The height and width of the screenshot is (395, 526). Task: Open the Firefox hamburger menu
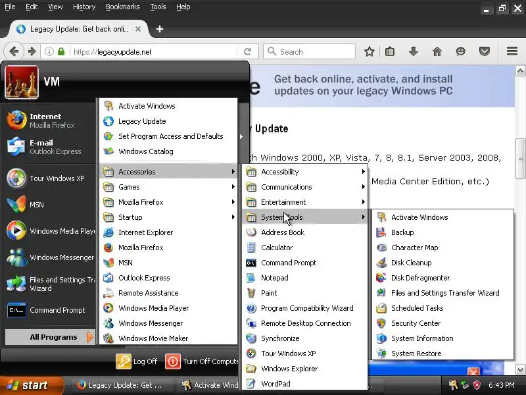[x=512, y=51]
